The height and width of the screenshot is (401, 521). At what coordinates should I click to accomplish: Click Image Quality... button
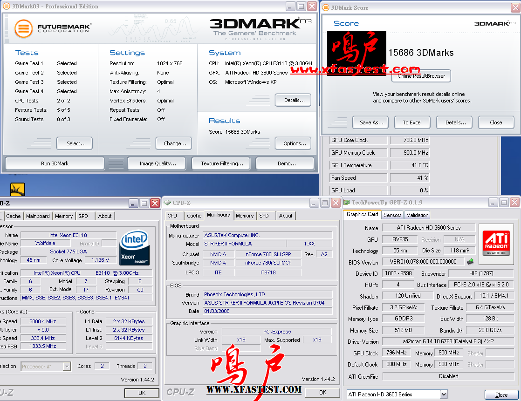(158, 163)
